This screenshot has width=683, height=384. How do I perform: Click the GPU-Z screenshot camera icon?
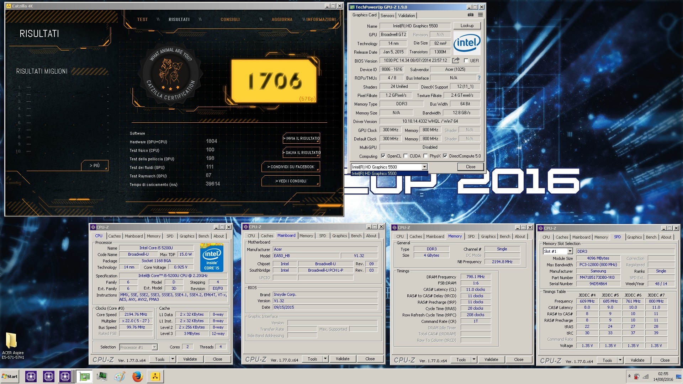470,15
